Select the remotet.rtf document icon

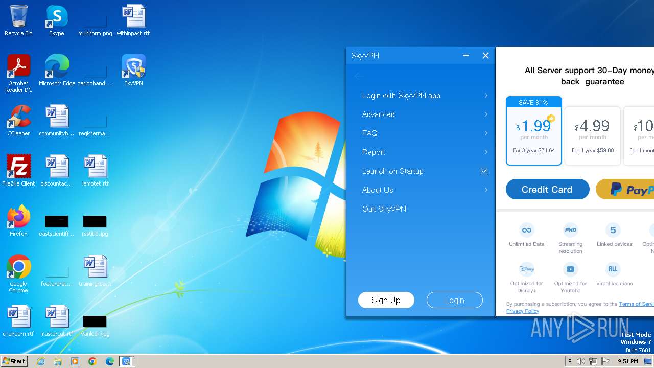point(95,171)
